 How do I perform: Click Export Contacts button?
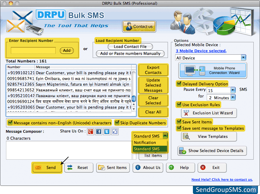coord(153,70)
